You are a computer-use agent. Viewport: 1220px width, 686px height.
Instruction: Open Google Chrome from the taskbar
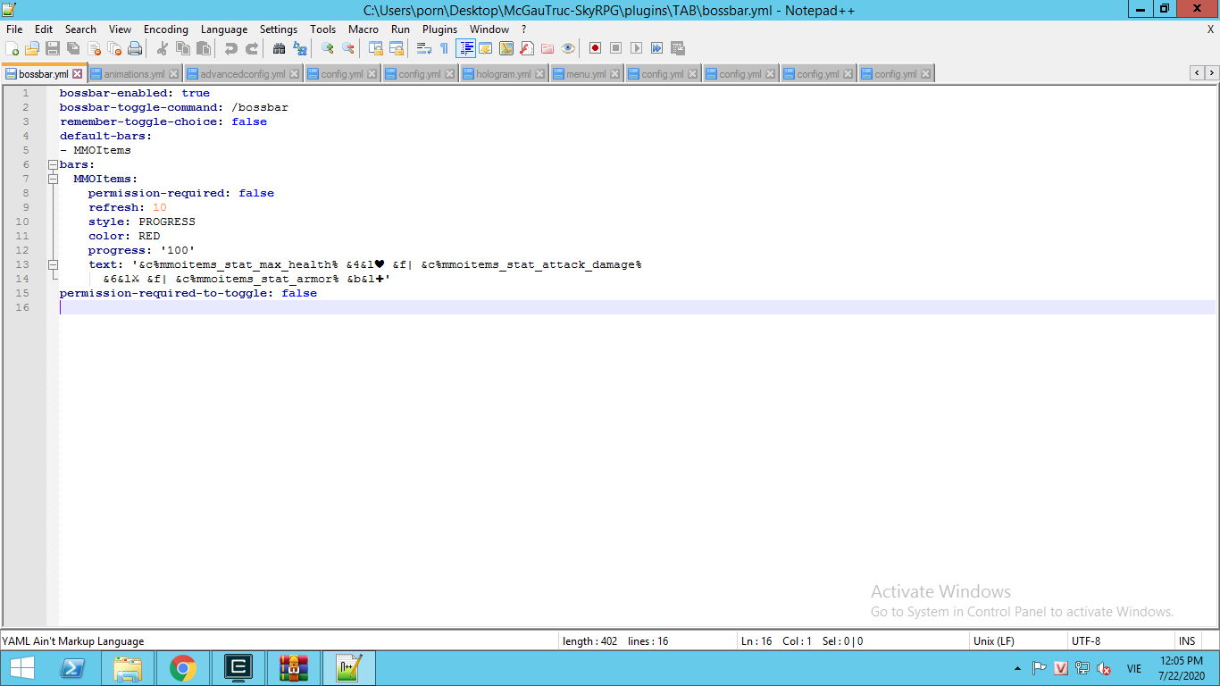[x=183, y=667]
